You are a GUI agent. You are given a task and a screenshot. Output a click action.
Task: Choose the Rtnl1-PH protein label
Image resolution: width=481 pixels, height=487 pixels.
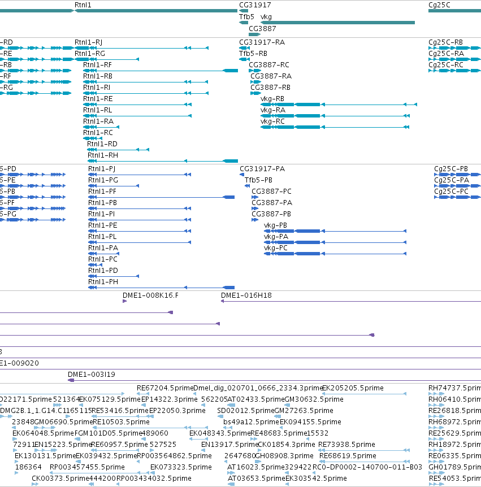(x=103, y=282)
